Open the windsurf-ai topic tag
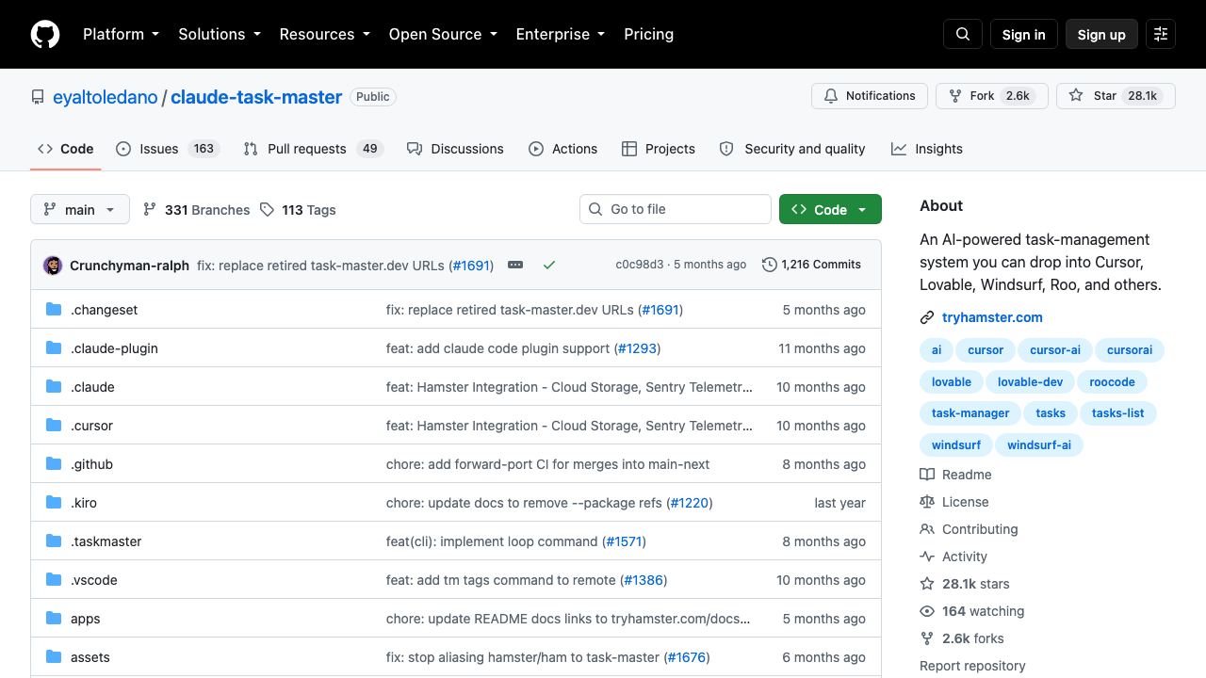The image size is (1206, 678). tap(1039, 445)
